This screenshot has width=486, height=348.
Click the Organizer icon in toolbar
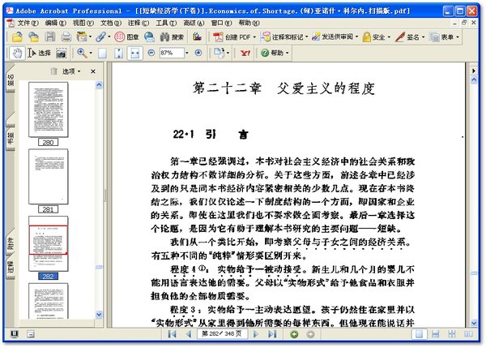pyautogui.click(x=82, y=37)
